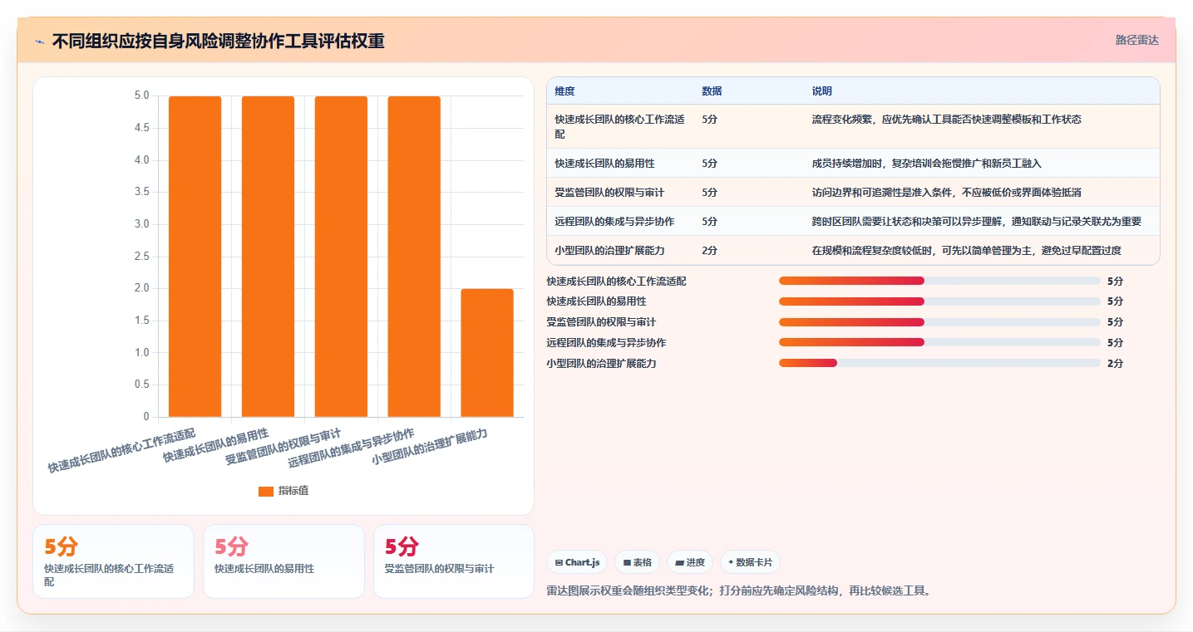The image size is (1193, 632).
Task: Click the page title 不同组织应按自身风险调整协作工具评估权重
Action: pos(218,41)
